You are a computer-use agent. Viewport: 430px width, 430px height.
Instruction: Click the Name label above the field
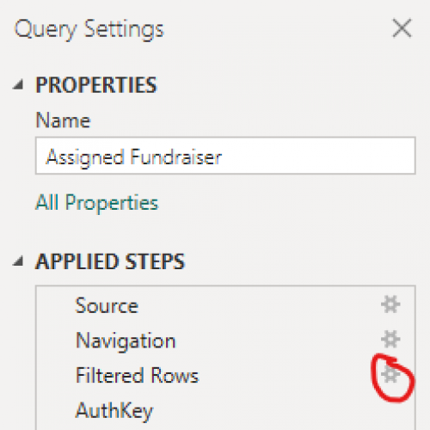tap(63, 120)
